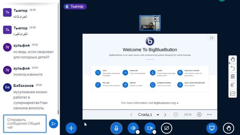Click Тьютор avatar at 18:59 message
Screen dimensions: 240x135
[x=7, y=12]
